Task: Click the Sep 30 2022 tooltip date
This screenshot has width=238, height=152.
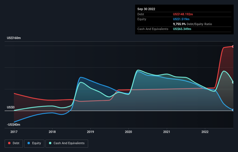Action: coord(146,9)
